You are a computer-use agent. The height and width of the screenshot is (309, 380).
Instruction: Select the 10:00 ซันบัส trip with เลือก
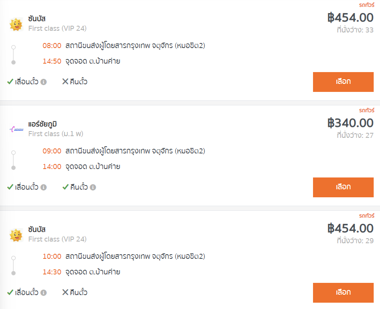click(x=343, y=293)
